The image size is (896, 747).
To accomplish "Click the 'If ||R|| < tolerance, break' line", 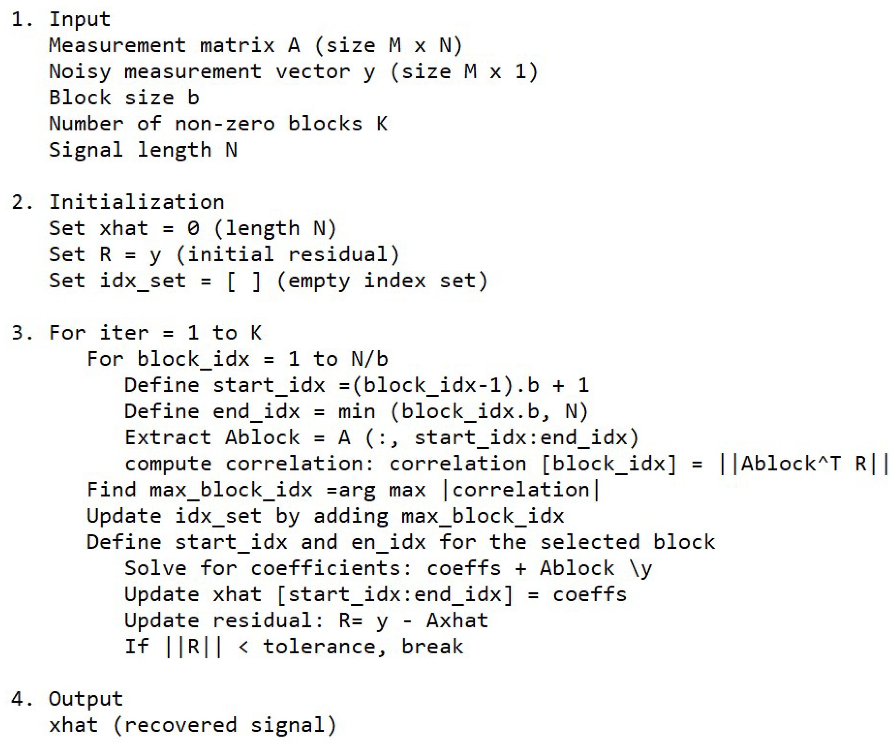I will point(293,647).
